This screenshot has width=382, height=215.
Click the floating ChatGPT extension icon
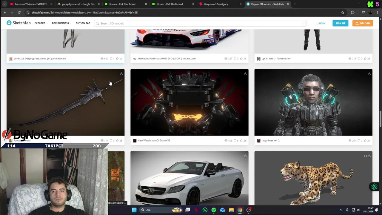pyautogui.click(x=374, y=187)
